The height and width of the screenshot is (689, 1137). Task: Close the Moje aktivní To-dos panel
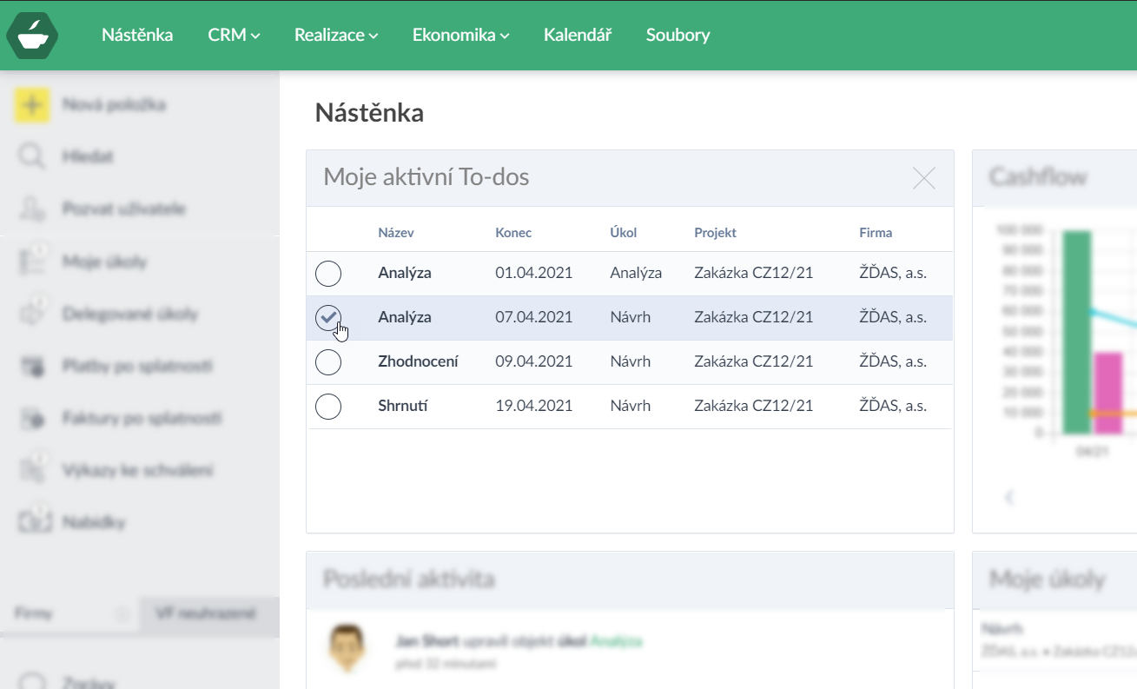click(924, 178)
